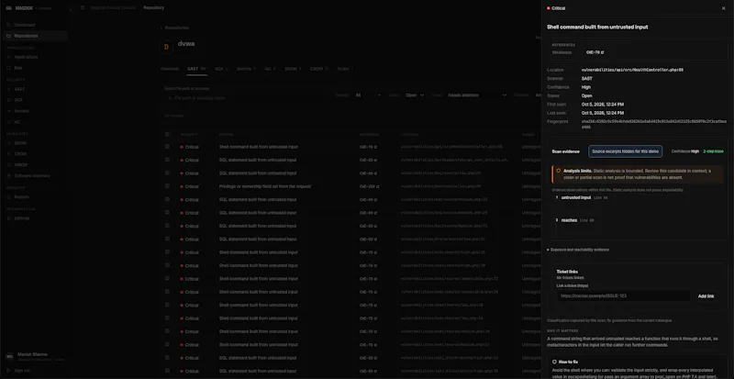The image size is (734, 379).
Task: Click the dvwa repository title
Action: pyautogui.click(x=186, y=43)
